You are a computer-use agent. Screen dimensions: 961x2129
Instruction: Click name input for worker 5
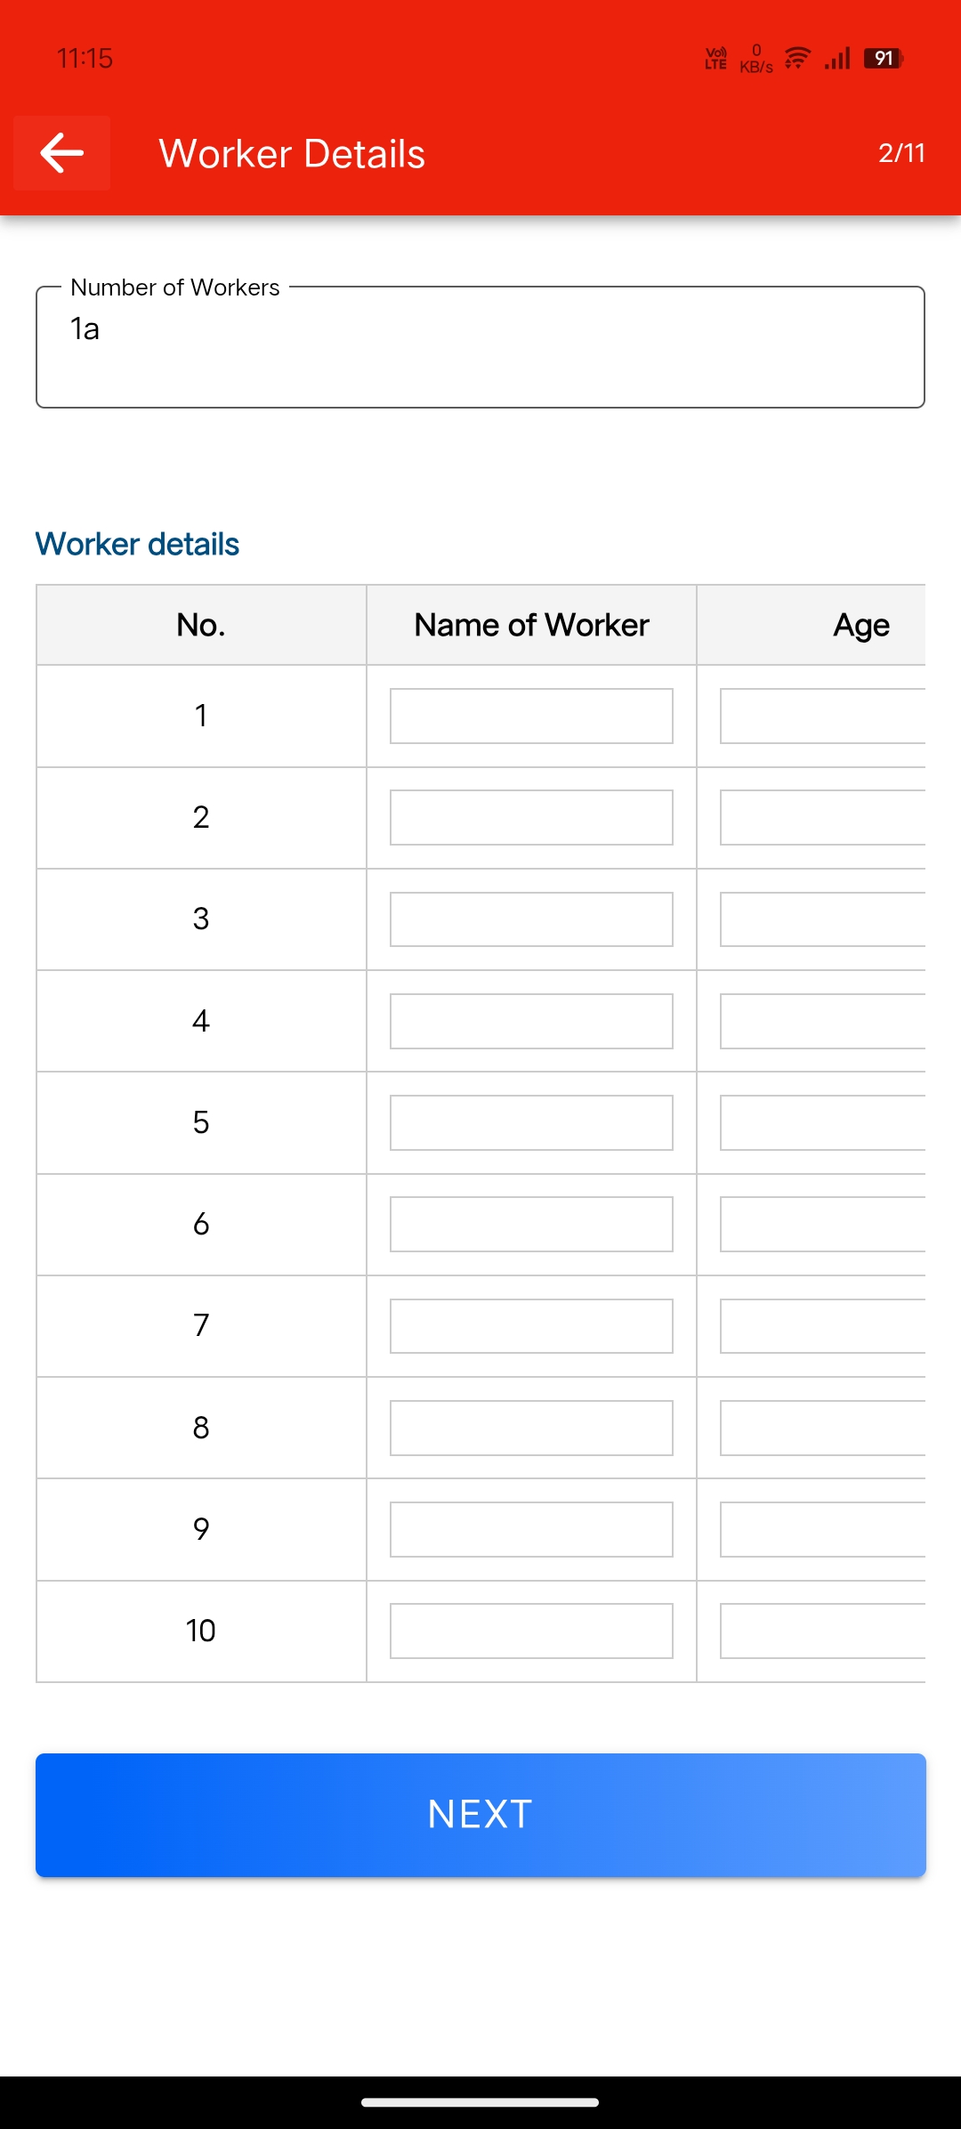tap(531, 1122)
